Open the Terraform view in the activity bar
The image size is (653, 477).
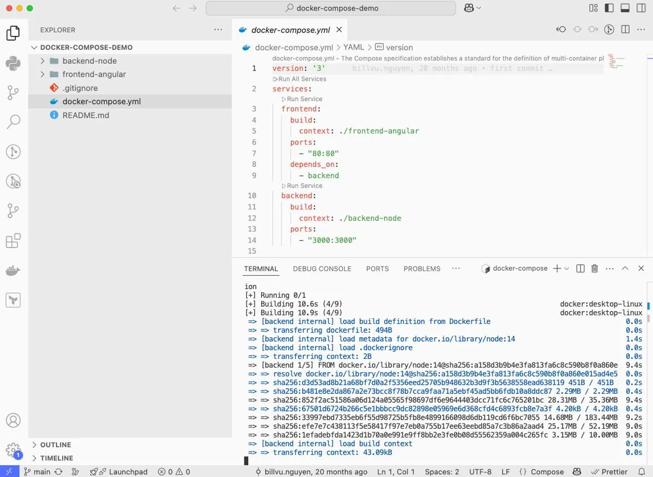(x=13, y=300)
